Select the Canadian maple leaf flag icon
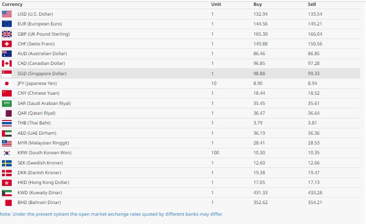Viewport: 366px width, 224px height. pyautogui.click(x=7, y=63)
